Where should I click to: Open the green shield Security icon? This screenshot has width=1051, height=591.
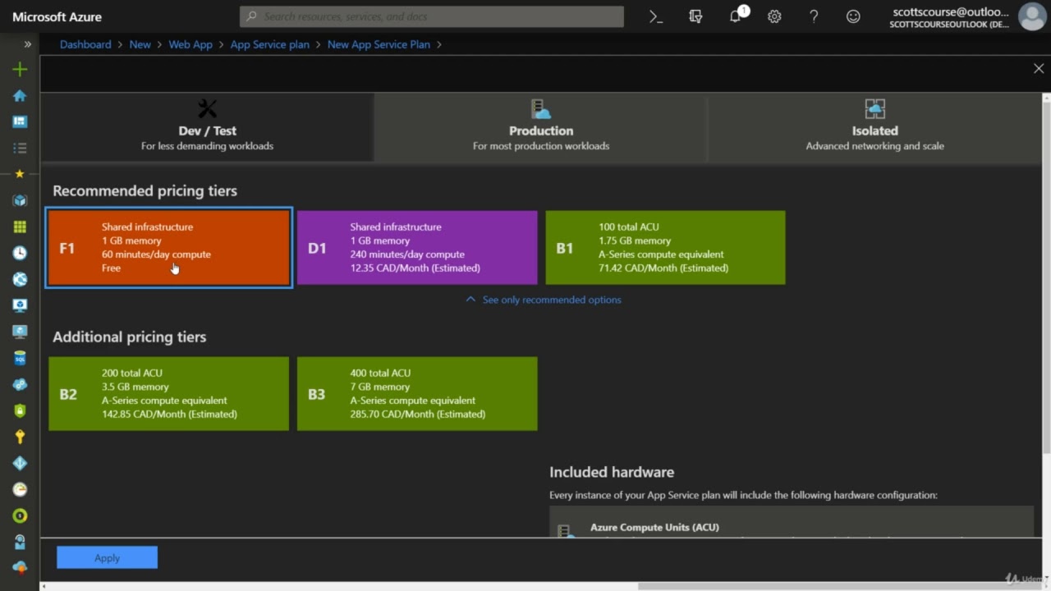coord(20,410)
